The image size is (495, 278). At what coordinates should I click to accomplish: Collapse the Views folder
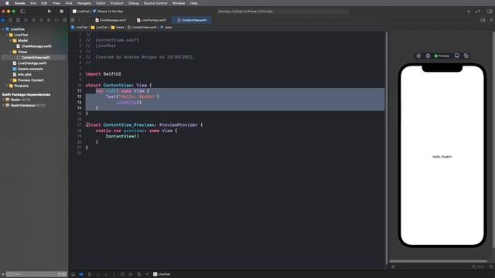click(10, 52)
